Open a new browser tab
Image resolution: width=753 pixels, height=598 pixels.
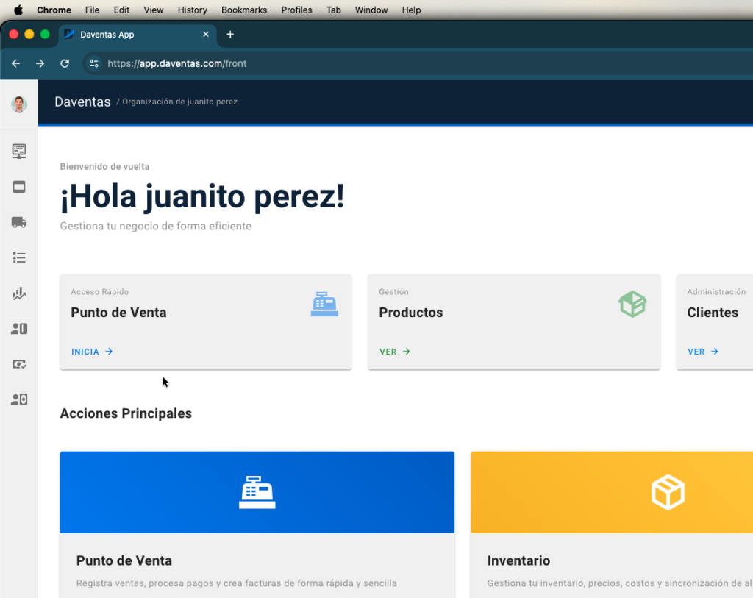tap(230, 34)
